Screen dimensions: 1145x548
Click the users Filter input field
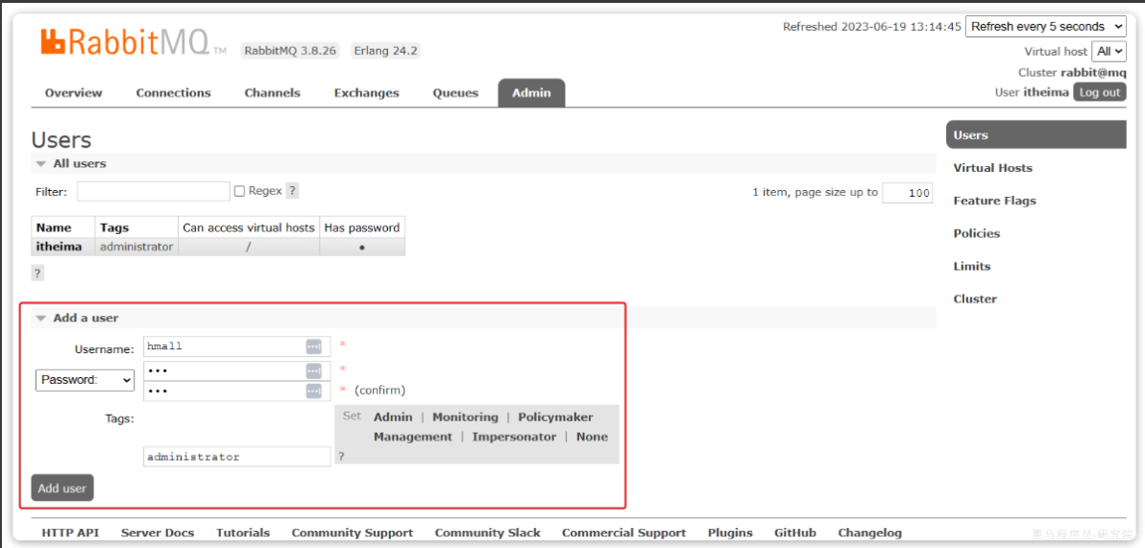[154, 191]
